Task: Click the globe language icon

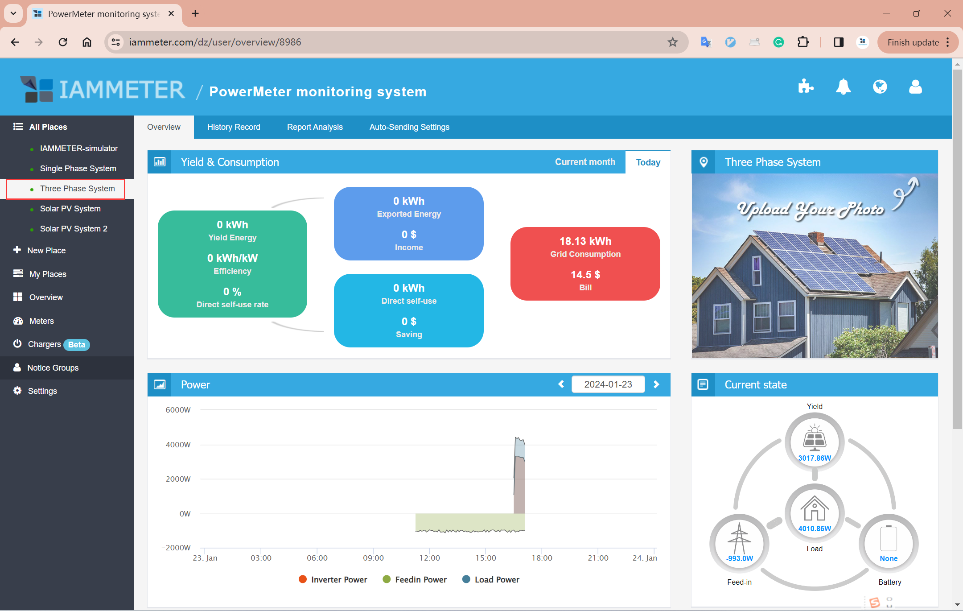Action: click(880, 86)
